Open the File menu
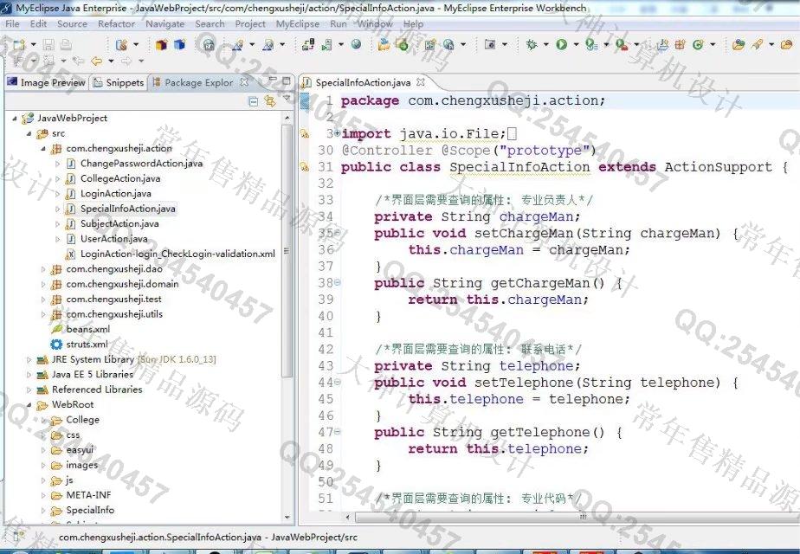Image resolution: width=800 pixels, height=554 pixels. tap(12, 24)
